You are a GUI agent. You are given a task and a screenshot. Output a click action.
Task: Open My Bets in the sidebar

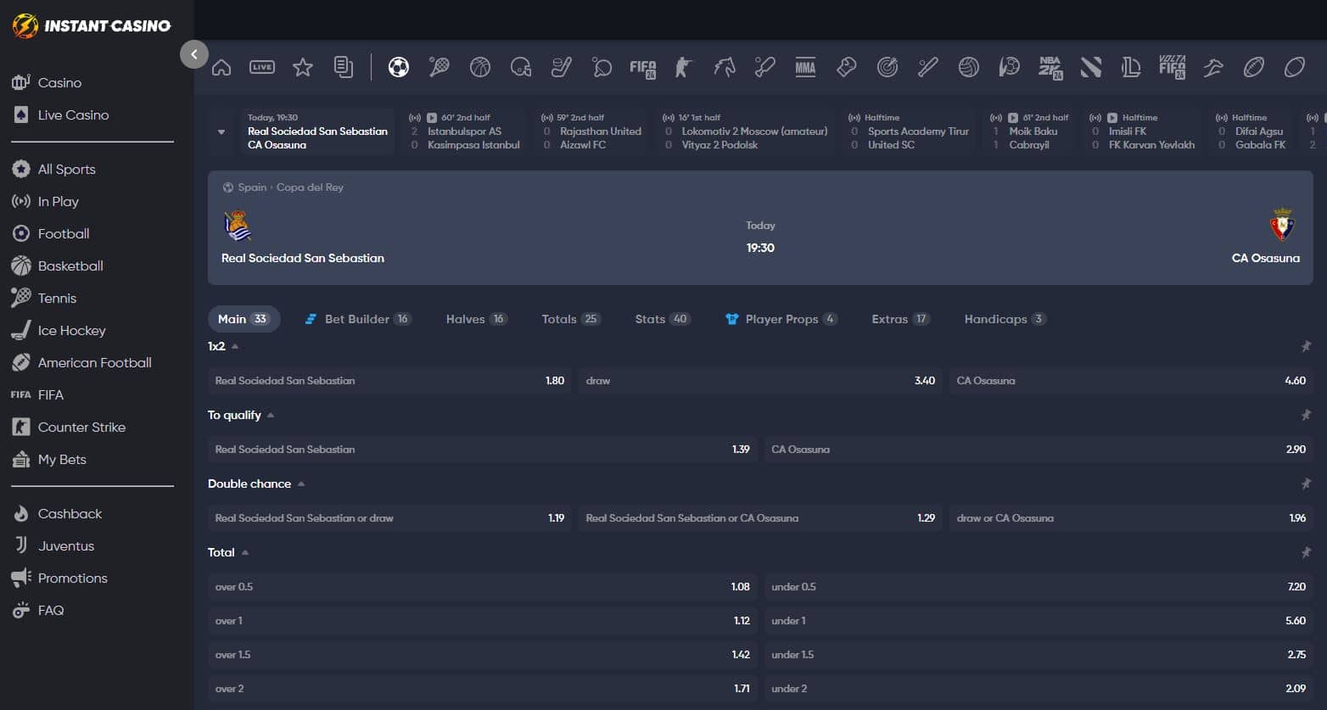point(62,459)
